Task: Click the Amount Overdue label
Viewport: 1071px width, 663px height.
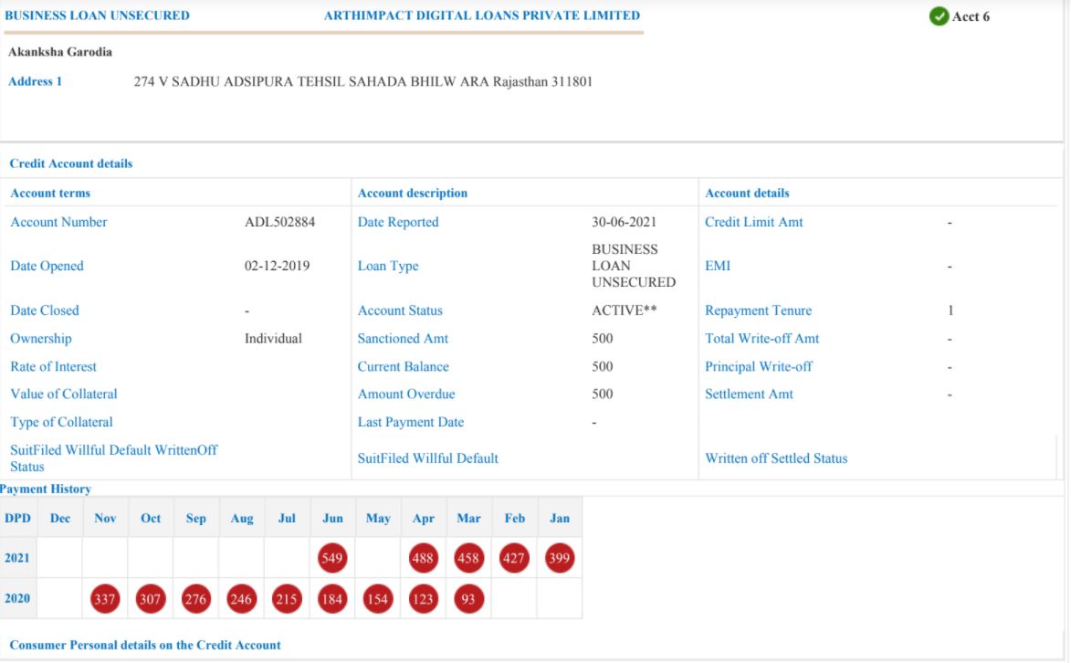Action: coord(406,395)
